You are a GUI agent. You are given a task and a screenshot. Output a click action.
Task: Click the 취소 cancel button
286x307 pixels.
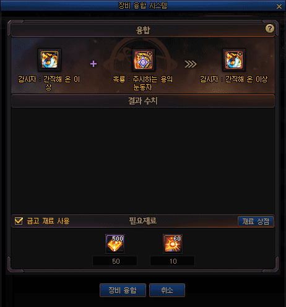(x=167, y=290)
